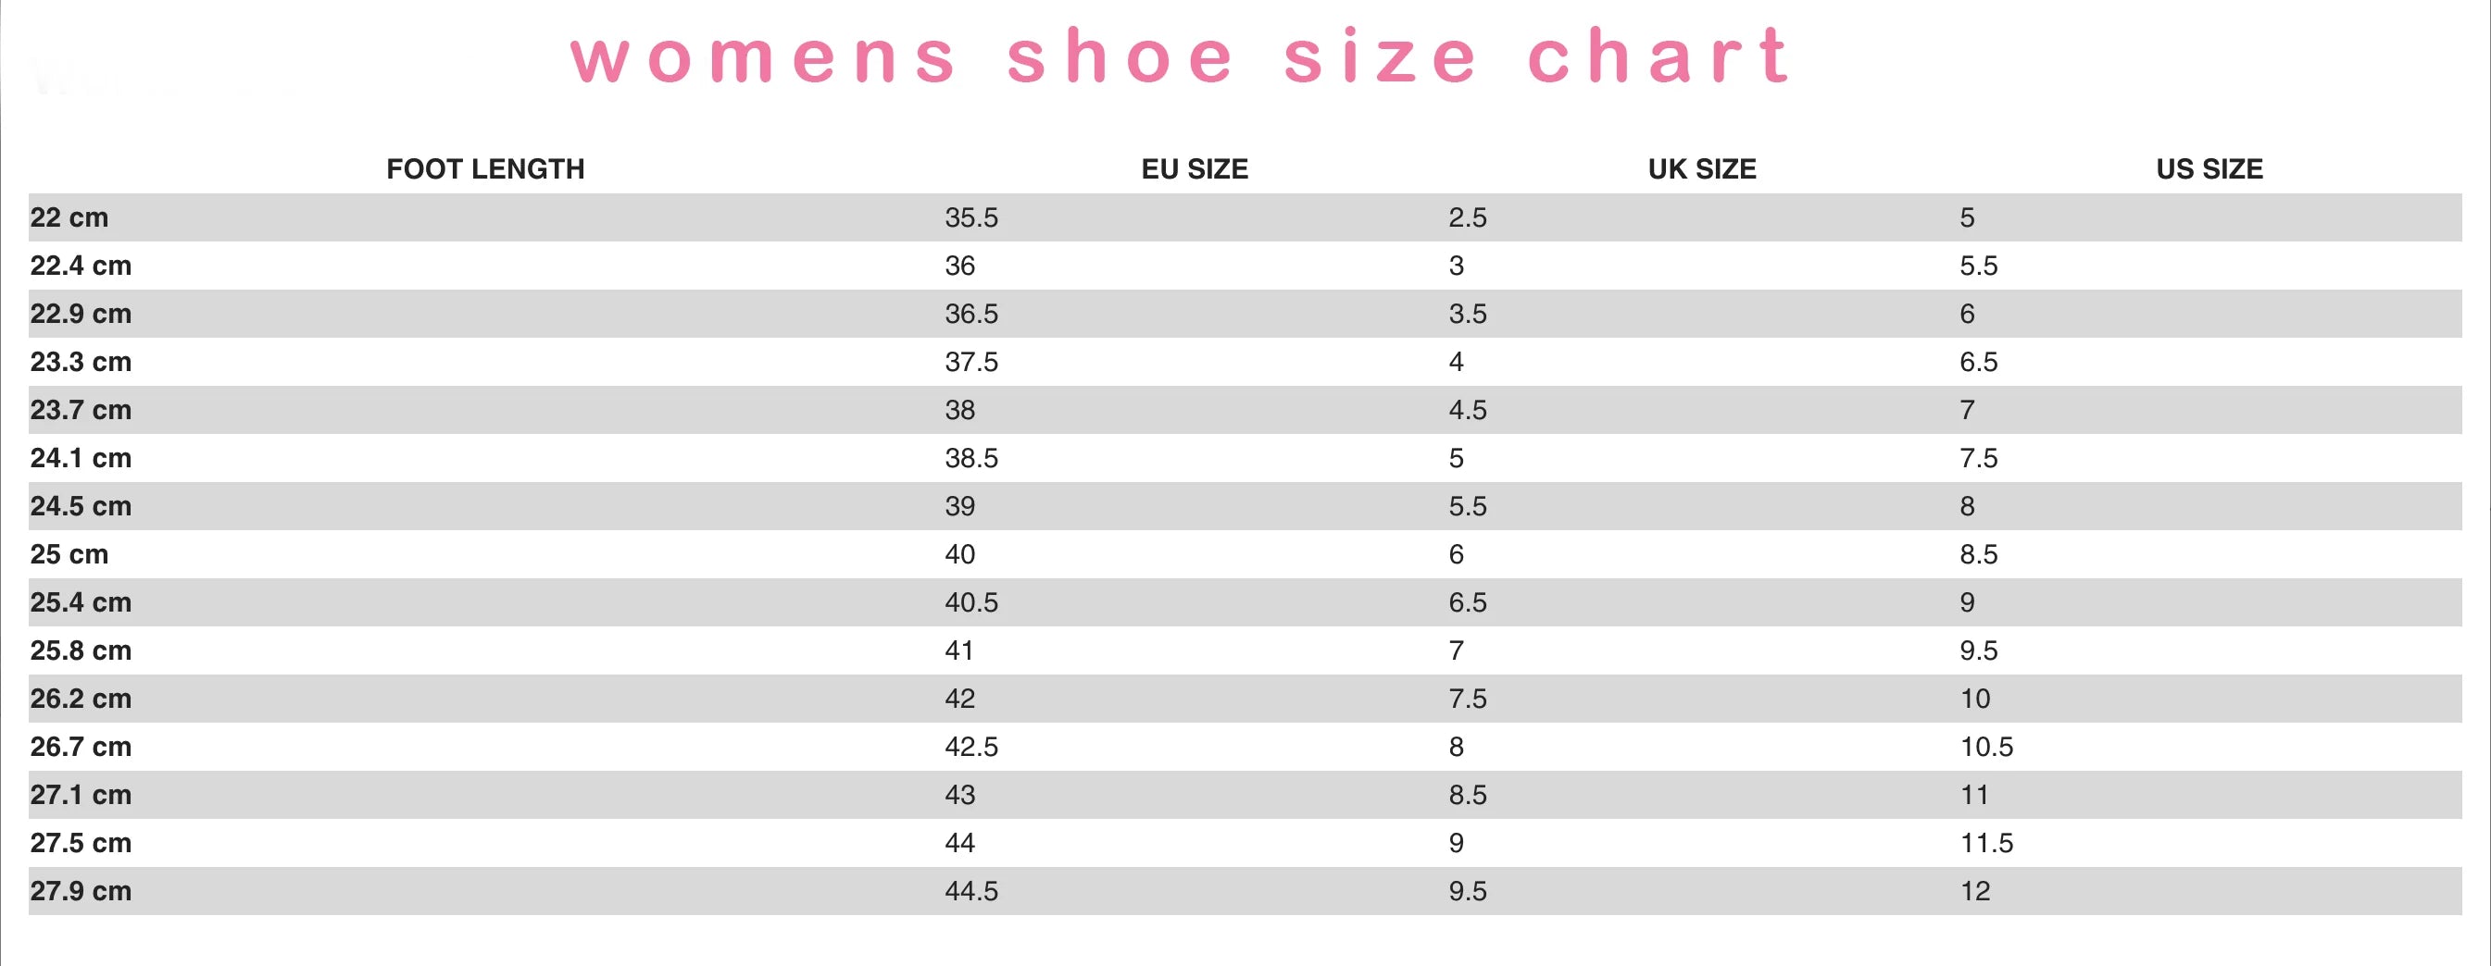Click the US SIZE column header
This screenshot has height=966, width=2491.
coord(2209,169)
